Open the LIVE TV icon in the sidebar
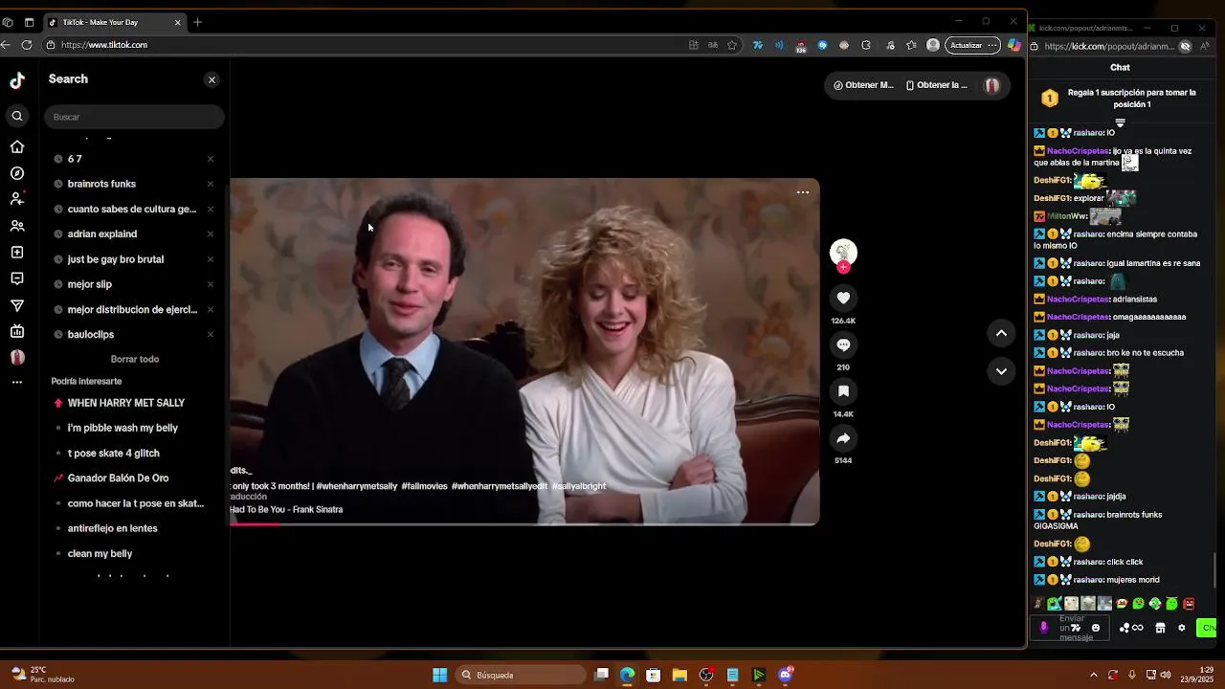The width and height of the screenshot is (1225, 689). 17,331
